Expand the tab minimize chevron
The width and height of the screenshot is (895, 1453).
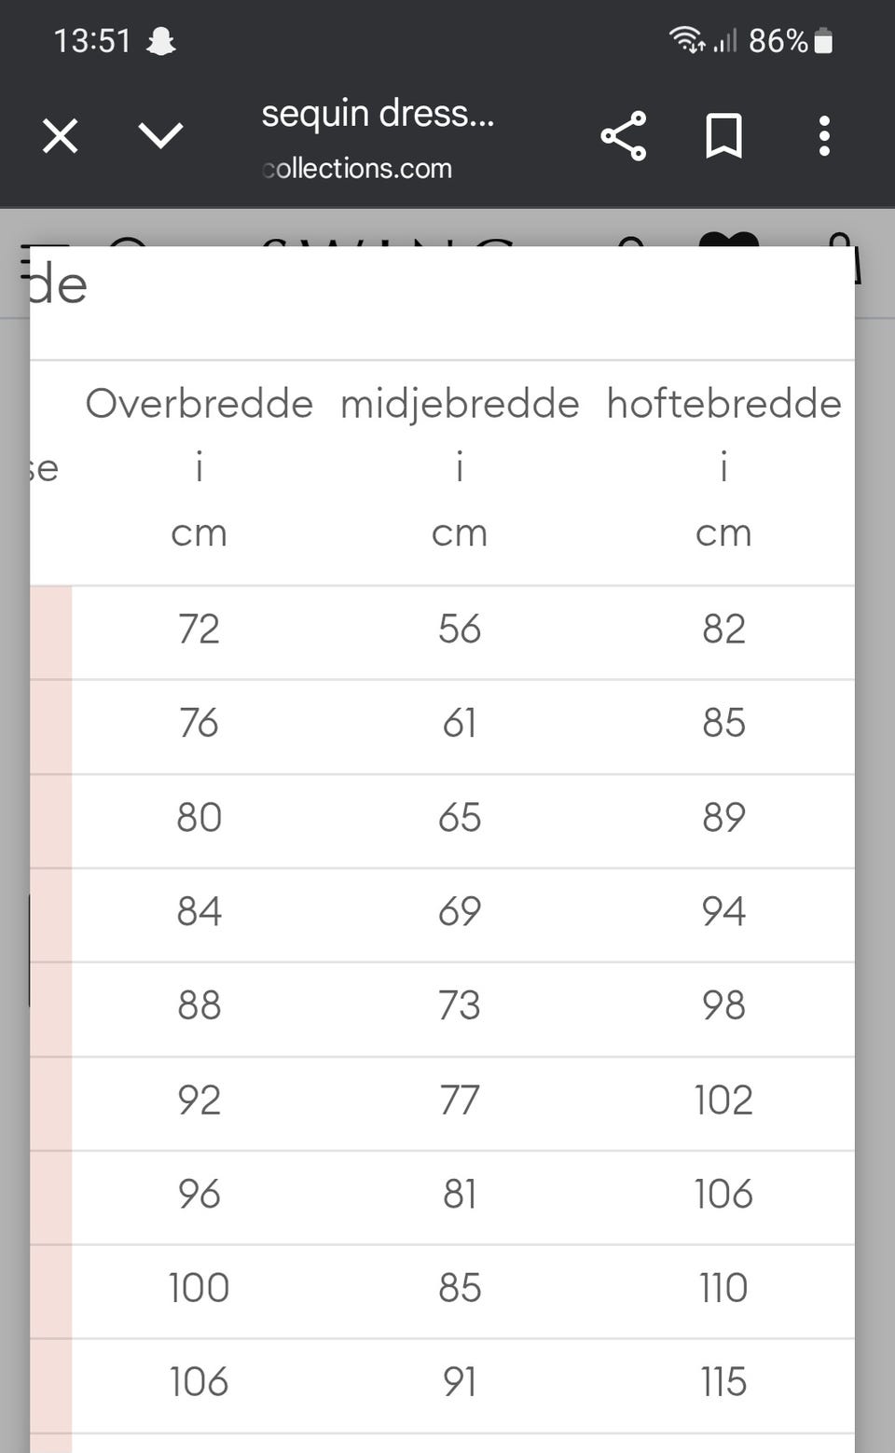pyautogui.click(x=161, y=136)
